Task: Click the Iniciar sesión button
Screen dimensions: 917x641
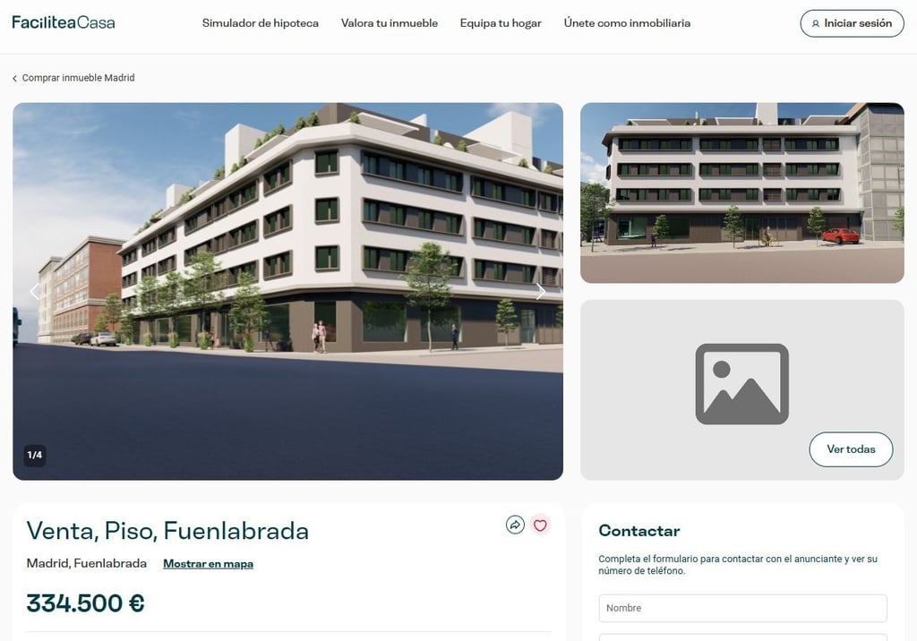Action: point(853,23)
